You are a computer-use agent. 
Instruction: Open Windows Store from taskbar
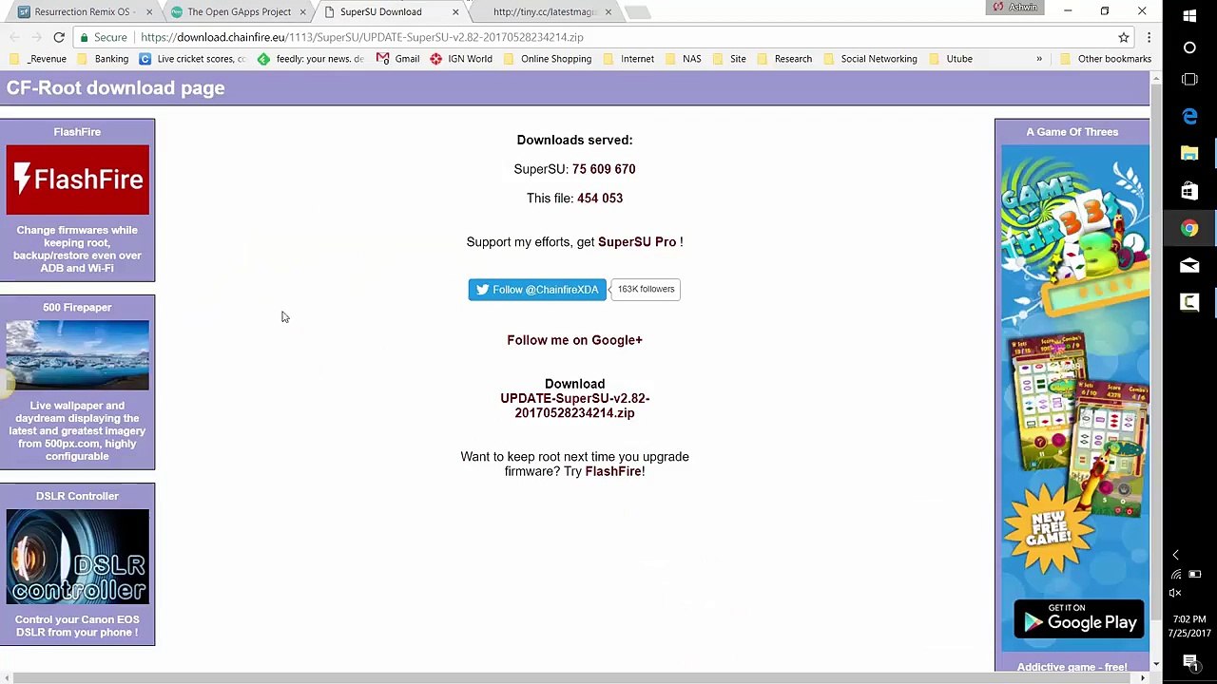[x=1189, y=191]
